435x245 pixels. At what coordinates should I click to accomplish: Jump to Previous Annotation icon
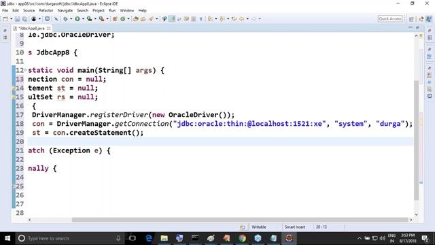pos(222,19)
